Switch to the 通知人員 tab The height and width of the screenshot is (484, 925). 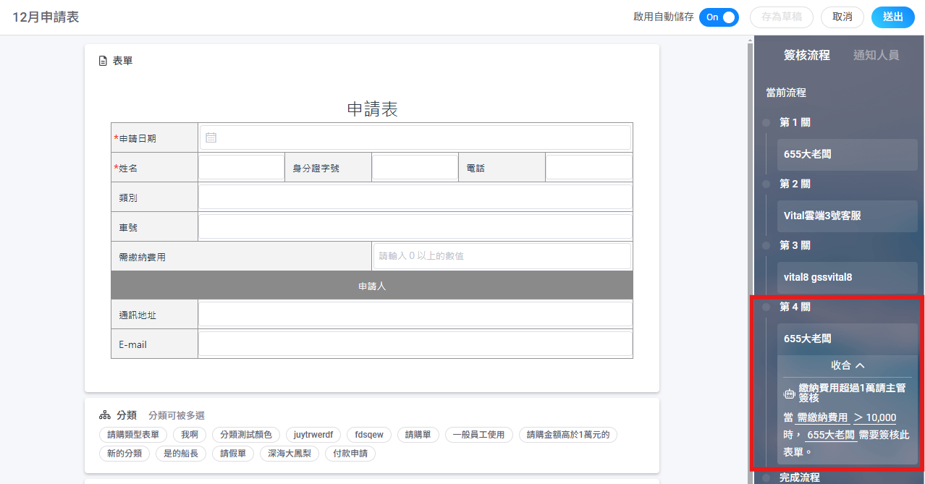(876, 55)
